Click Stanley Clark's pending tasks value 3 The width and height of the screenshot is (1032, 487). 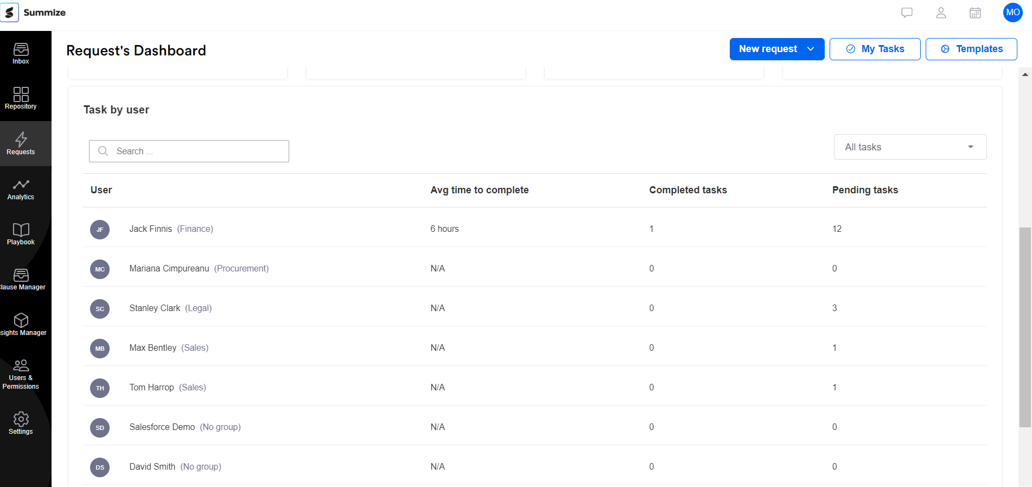click(834, 308)
